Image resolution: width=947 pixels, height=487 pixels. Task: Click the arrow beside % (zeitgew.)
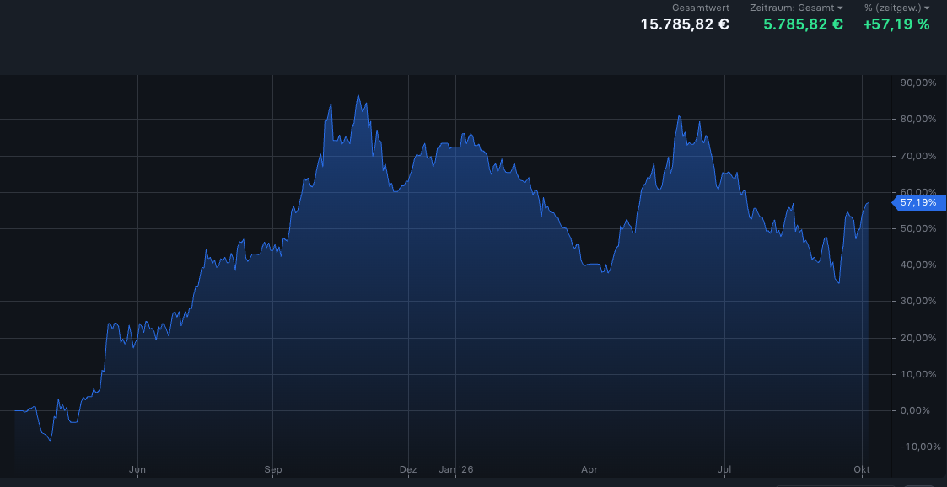[927, 8]
